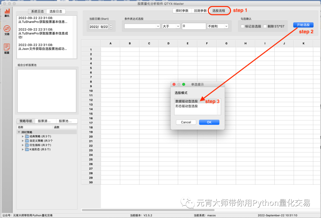Click the folder icon next to K线形态

27,149
